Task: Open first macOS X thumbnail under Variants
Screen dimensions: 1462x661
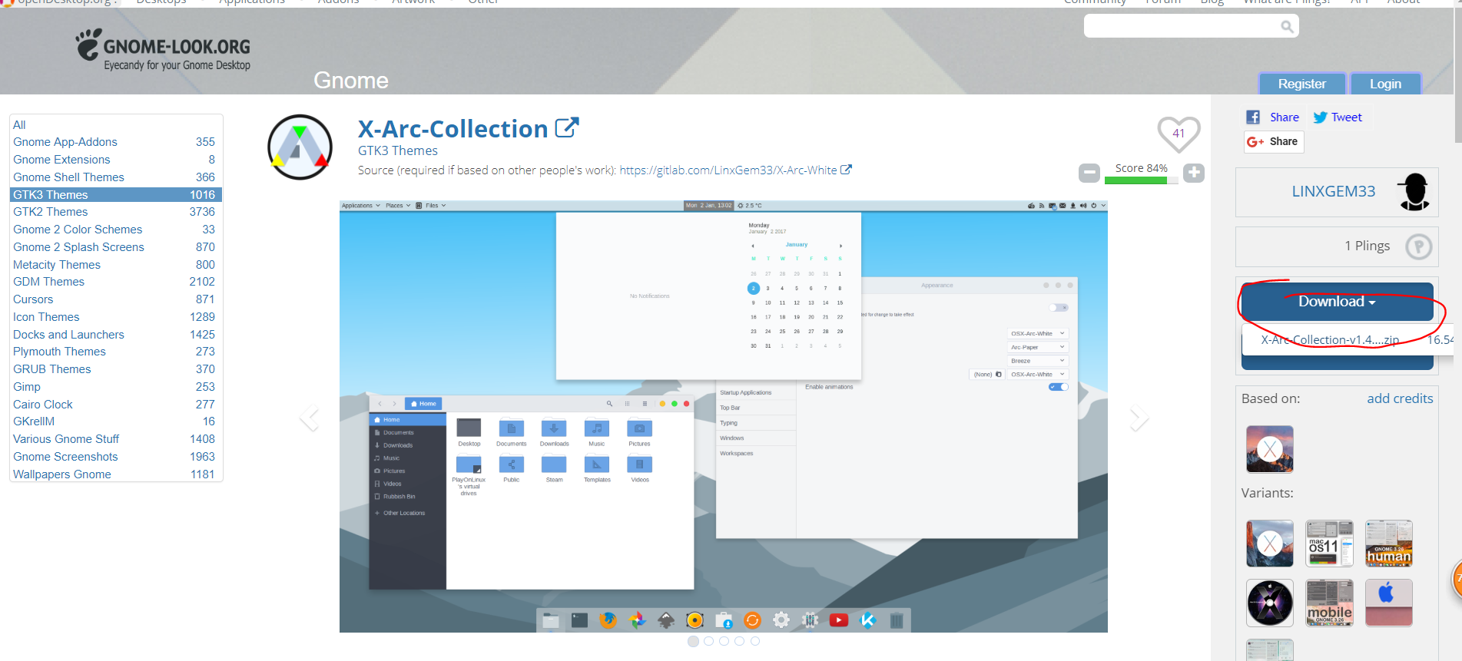Action: click(x=1270, y=544)
